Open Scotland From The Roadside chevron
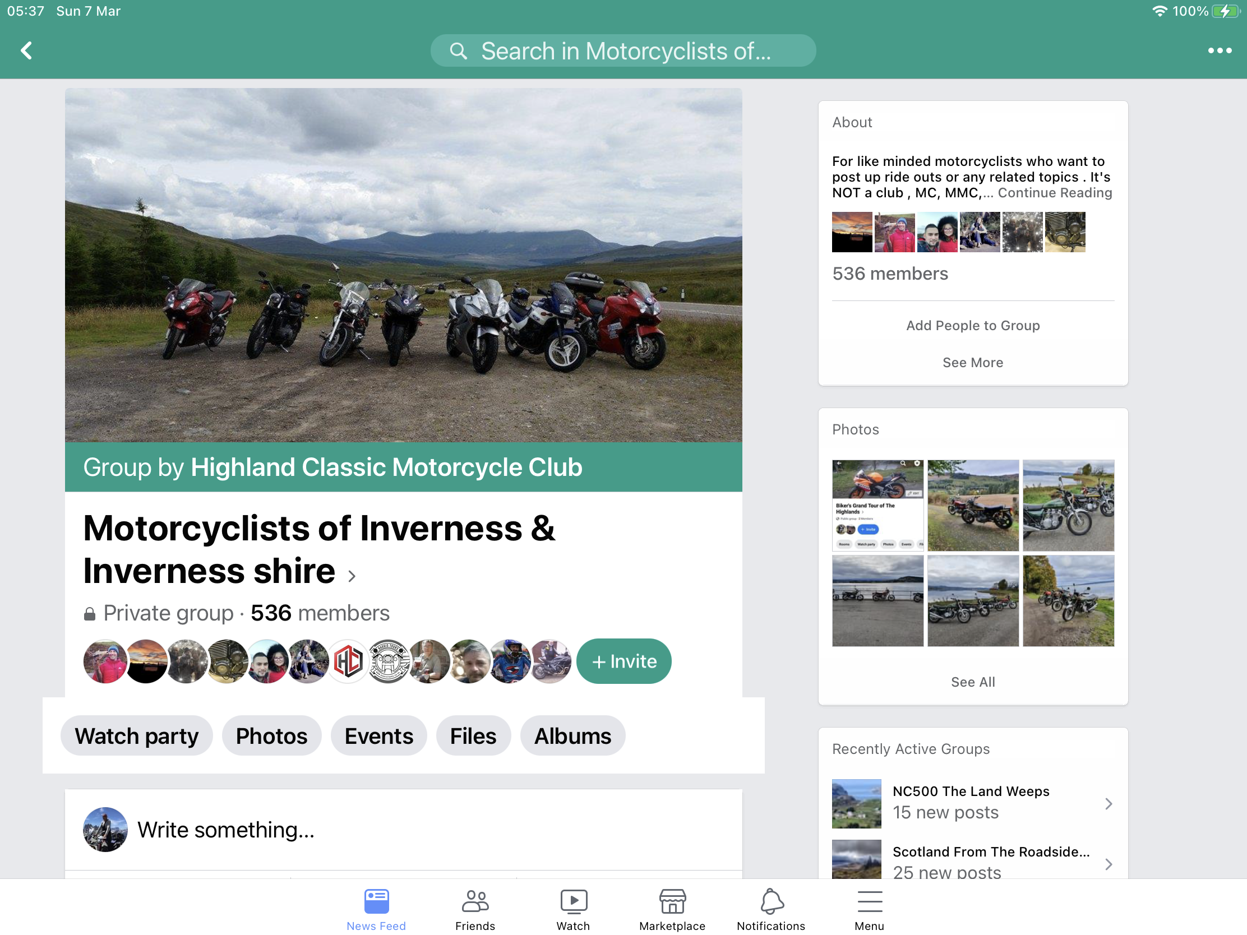 (x=1108, y=864)
